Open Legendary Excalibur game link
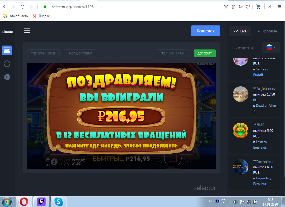 click(x=262, y=181)
